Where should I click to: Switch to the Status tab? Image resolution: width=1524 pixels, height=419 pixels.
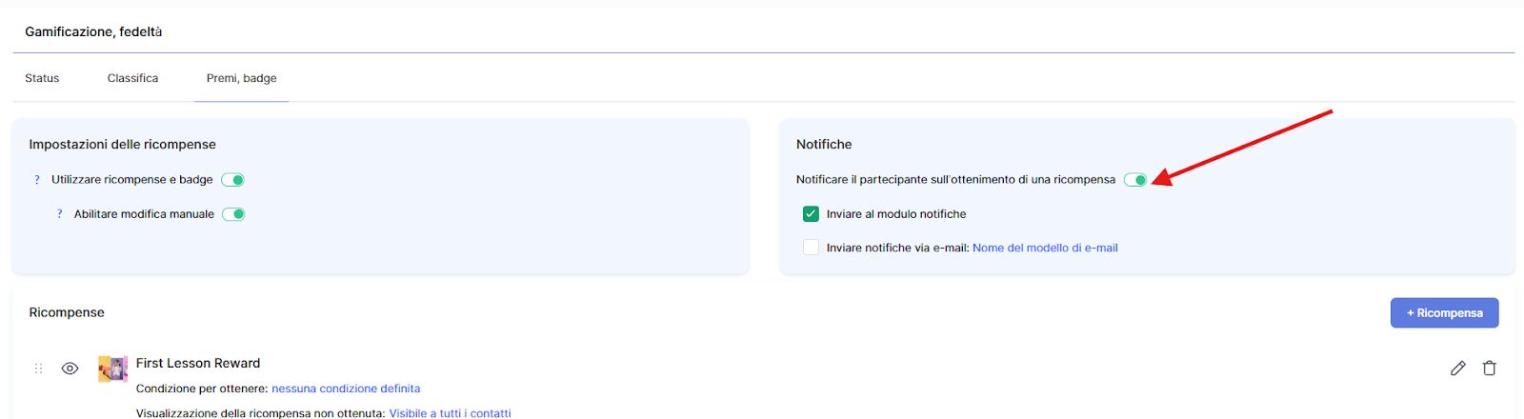(42, 78)
